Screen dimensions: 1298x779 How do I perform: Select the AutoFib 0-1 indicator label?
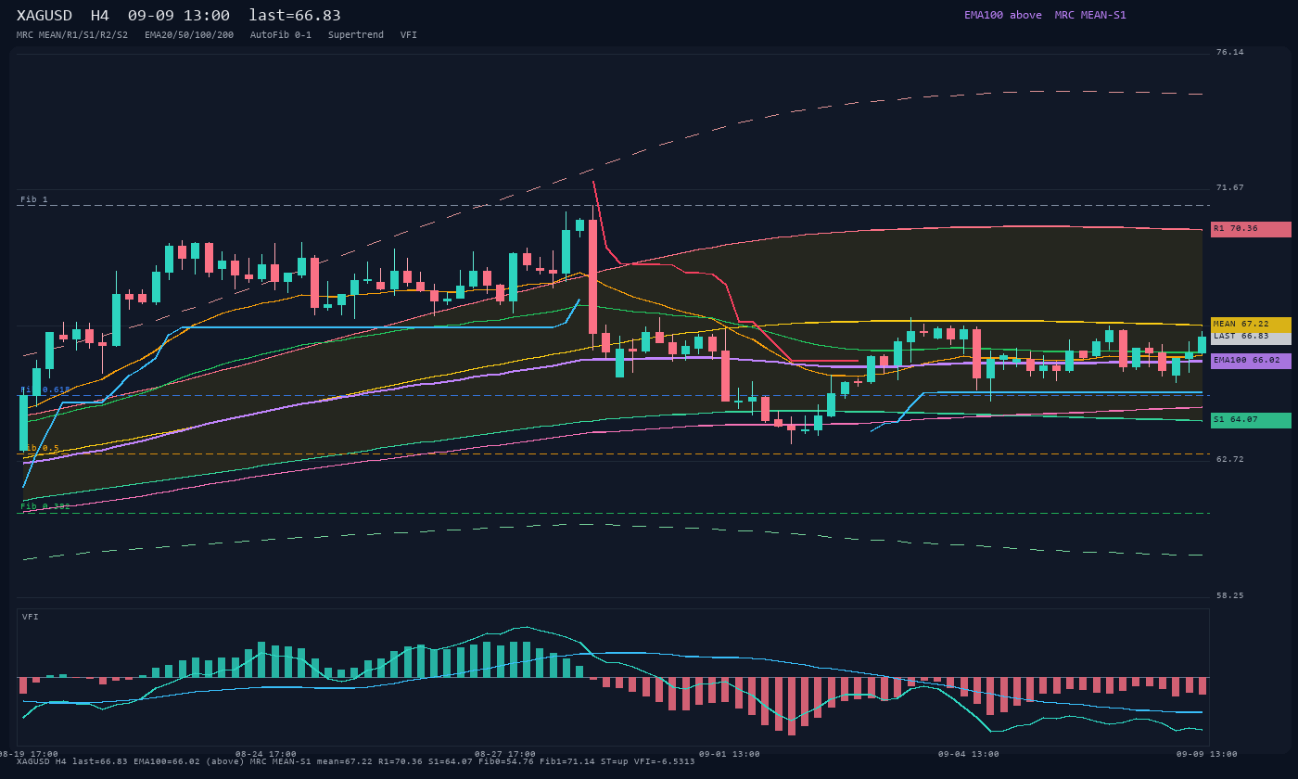tap(281, 35)
